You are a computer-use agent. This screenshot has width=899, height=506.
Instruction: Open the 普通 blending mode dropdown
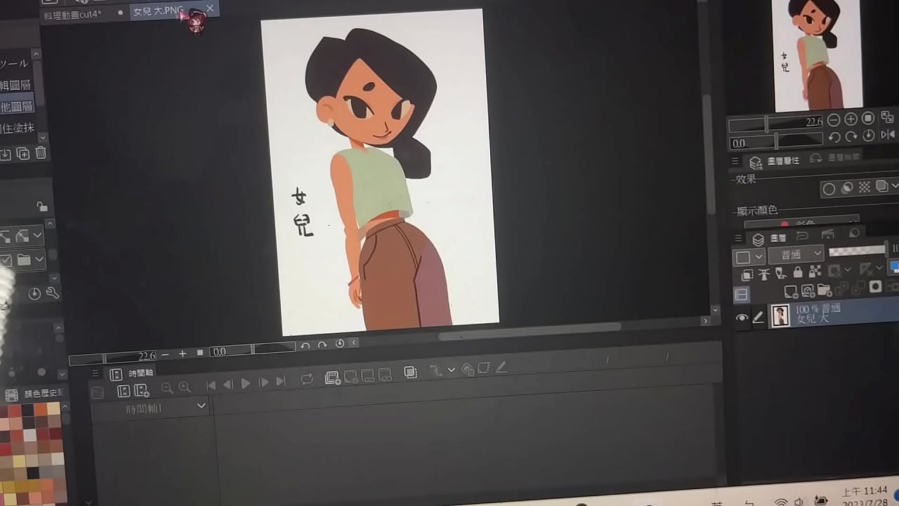pyautogui.click(x=796, y=254)
